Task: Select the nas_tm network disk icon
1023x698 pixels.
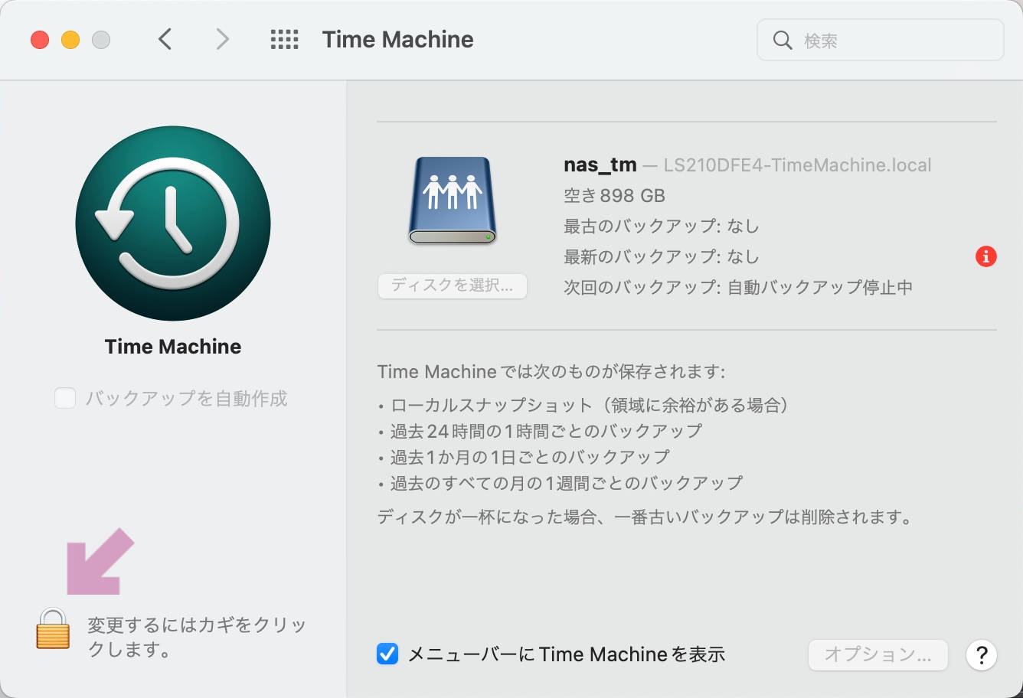Action: 452,199
